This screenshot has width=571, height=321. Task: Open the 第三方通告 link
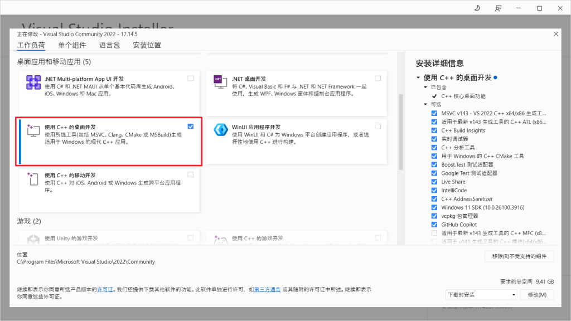pos(267,290)
